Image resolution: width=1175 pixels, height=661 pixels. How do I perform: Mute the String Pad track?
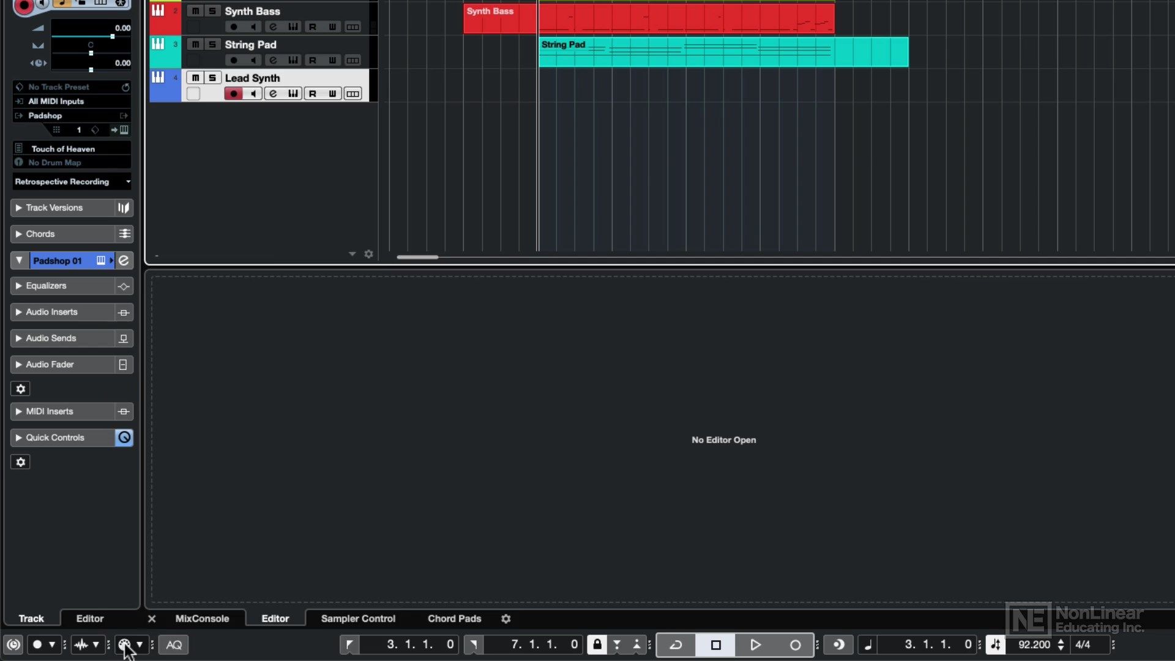195,44
